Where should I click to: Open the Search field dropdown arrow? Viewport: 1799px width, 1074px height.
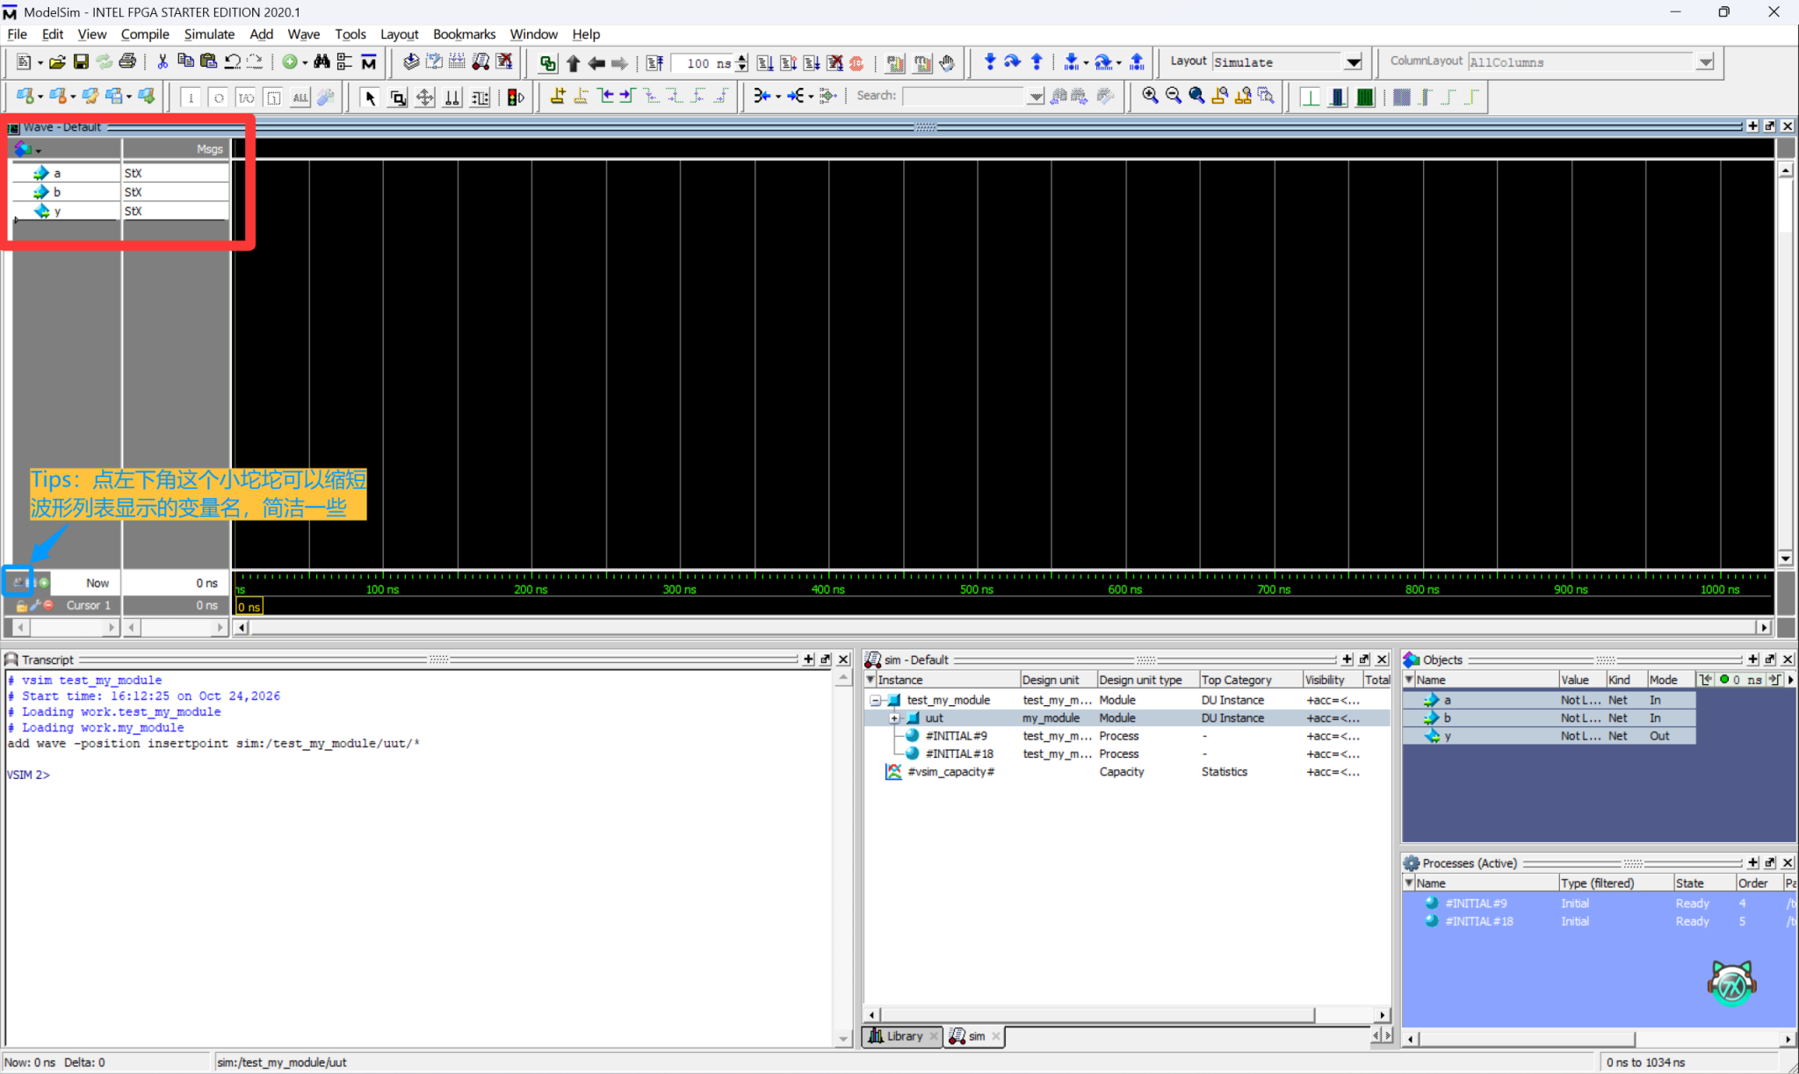pyautogui.click(x=1036, y=96)
